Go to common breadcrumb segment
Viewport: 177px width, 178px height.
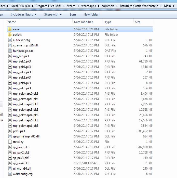coord(108,6)
